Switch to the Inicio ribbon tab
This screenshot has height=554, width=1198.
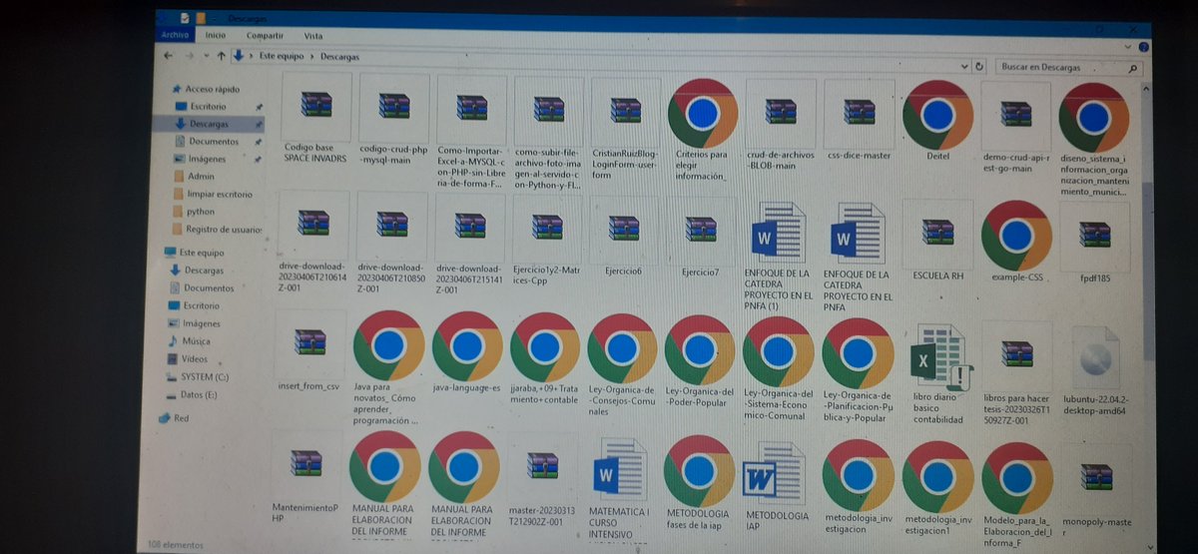click(216, 35)
